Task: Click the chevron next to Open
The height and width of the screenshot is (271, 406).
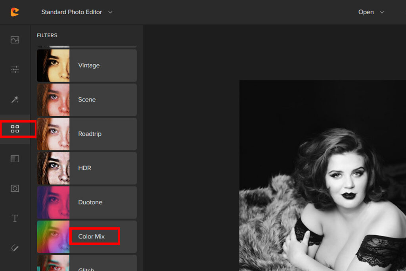Action: pos(382,12)
